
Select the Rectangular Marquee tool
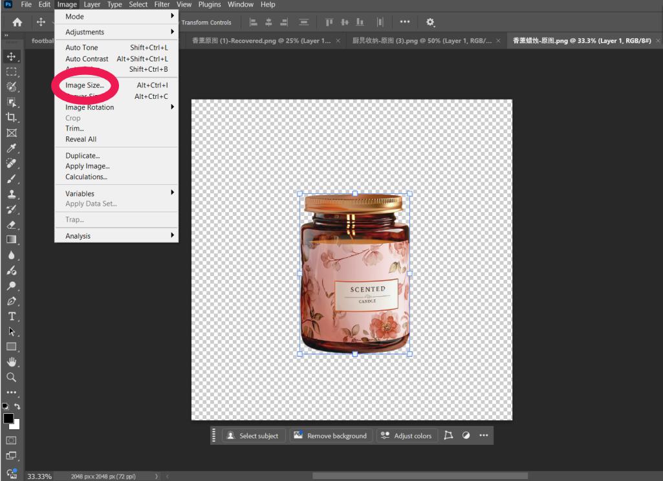(x=12, y=72)
